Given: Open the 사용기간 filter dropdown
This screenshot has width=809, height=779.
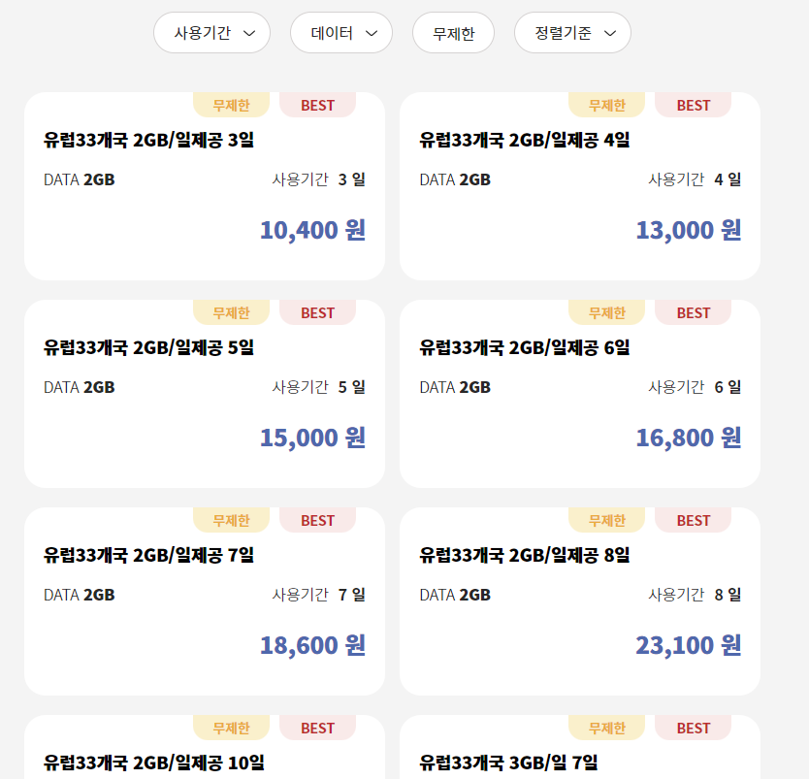Looking at the screenshot, I should coord(211,33).
